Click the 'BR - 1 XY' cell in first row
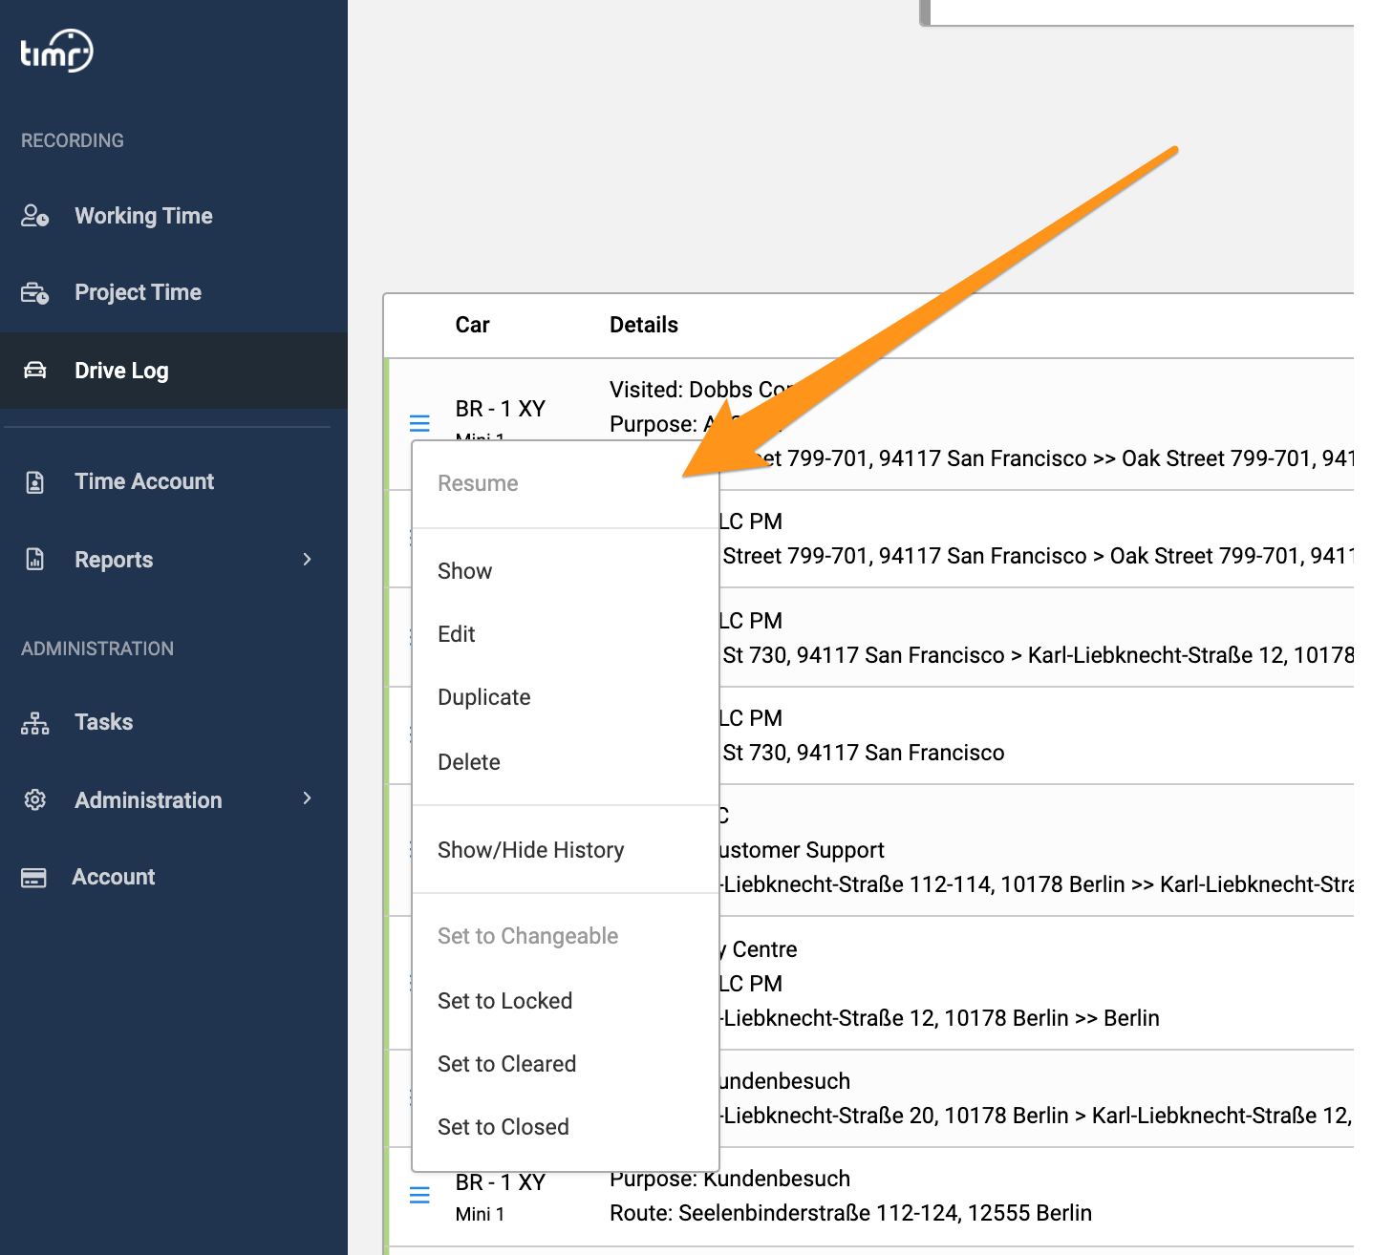The height and width of the screenshot is (1255, 1393). click(501, 409)
